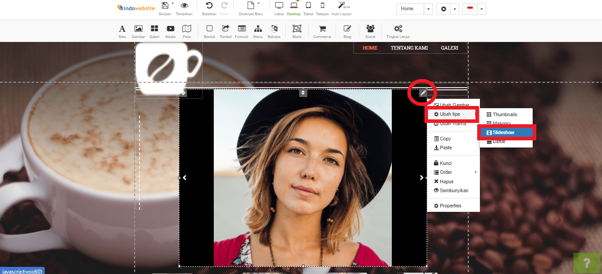The height and width of the screenshot is (274, 602).
Task: Open the Order submenu arrow
Action: [x=475, y=172]
